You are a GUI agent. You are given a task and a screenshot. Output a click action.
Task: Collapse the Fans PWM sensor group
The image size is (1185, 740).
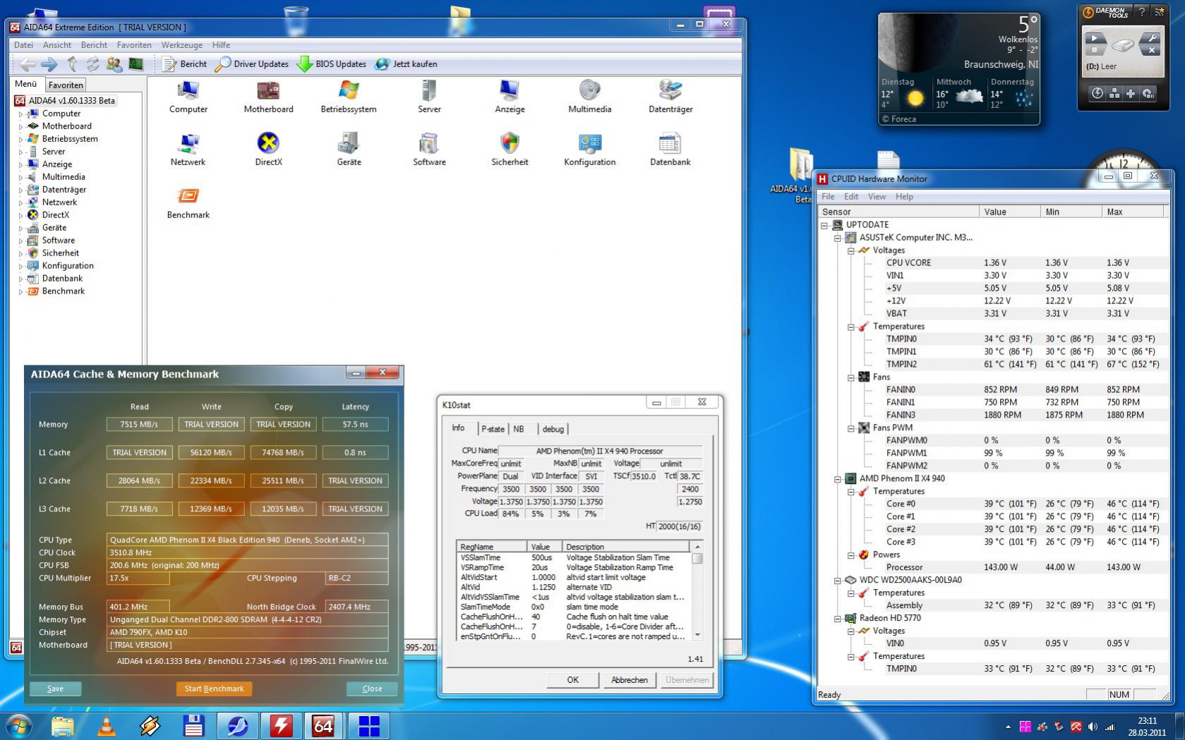click(851, 428)
